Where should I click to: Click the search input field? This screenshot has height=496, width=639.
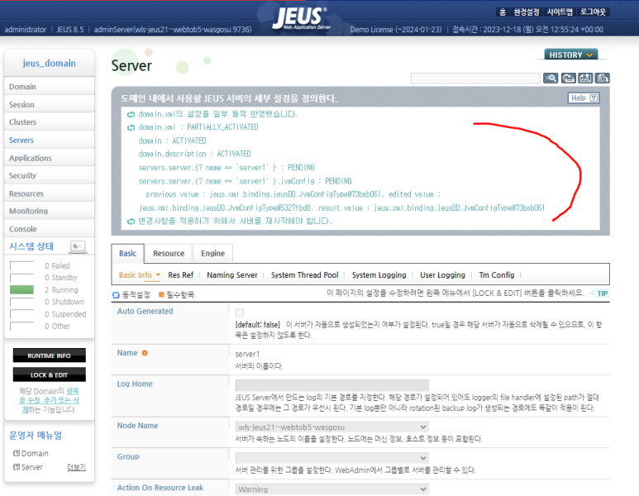(x=475, y=79)
